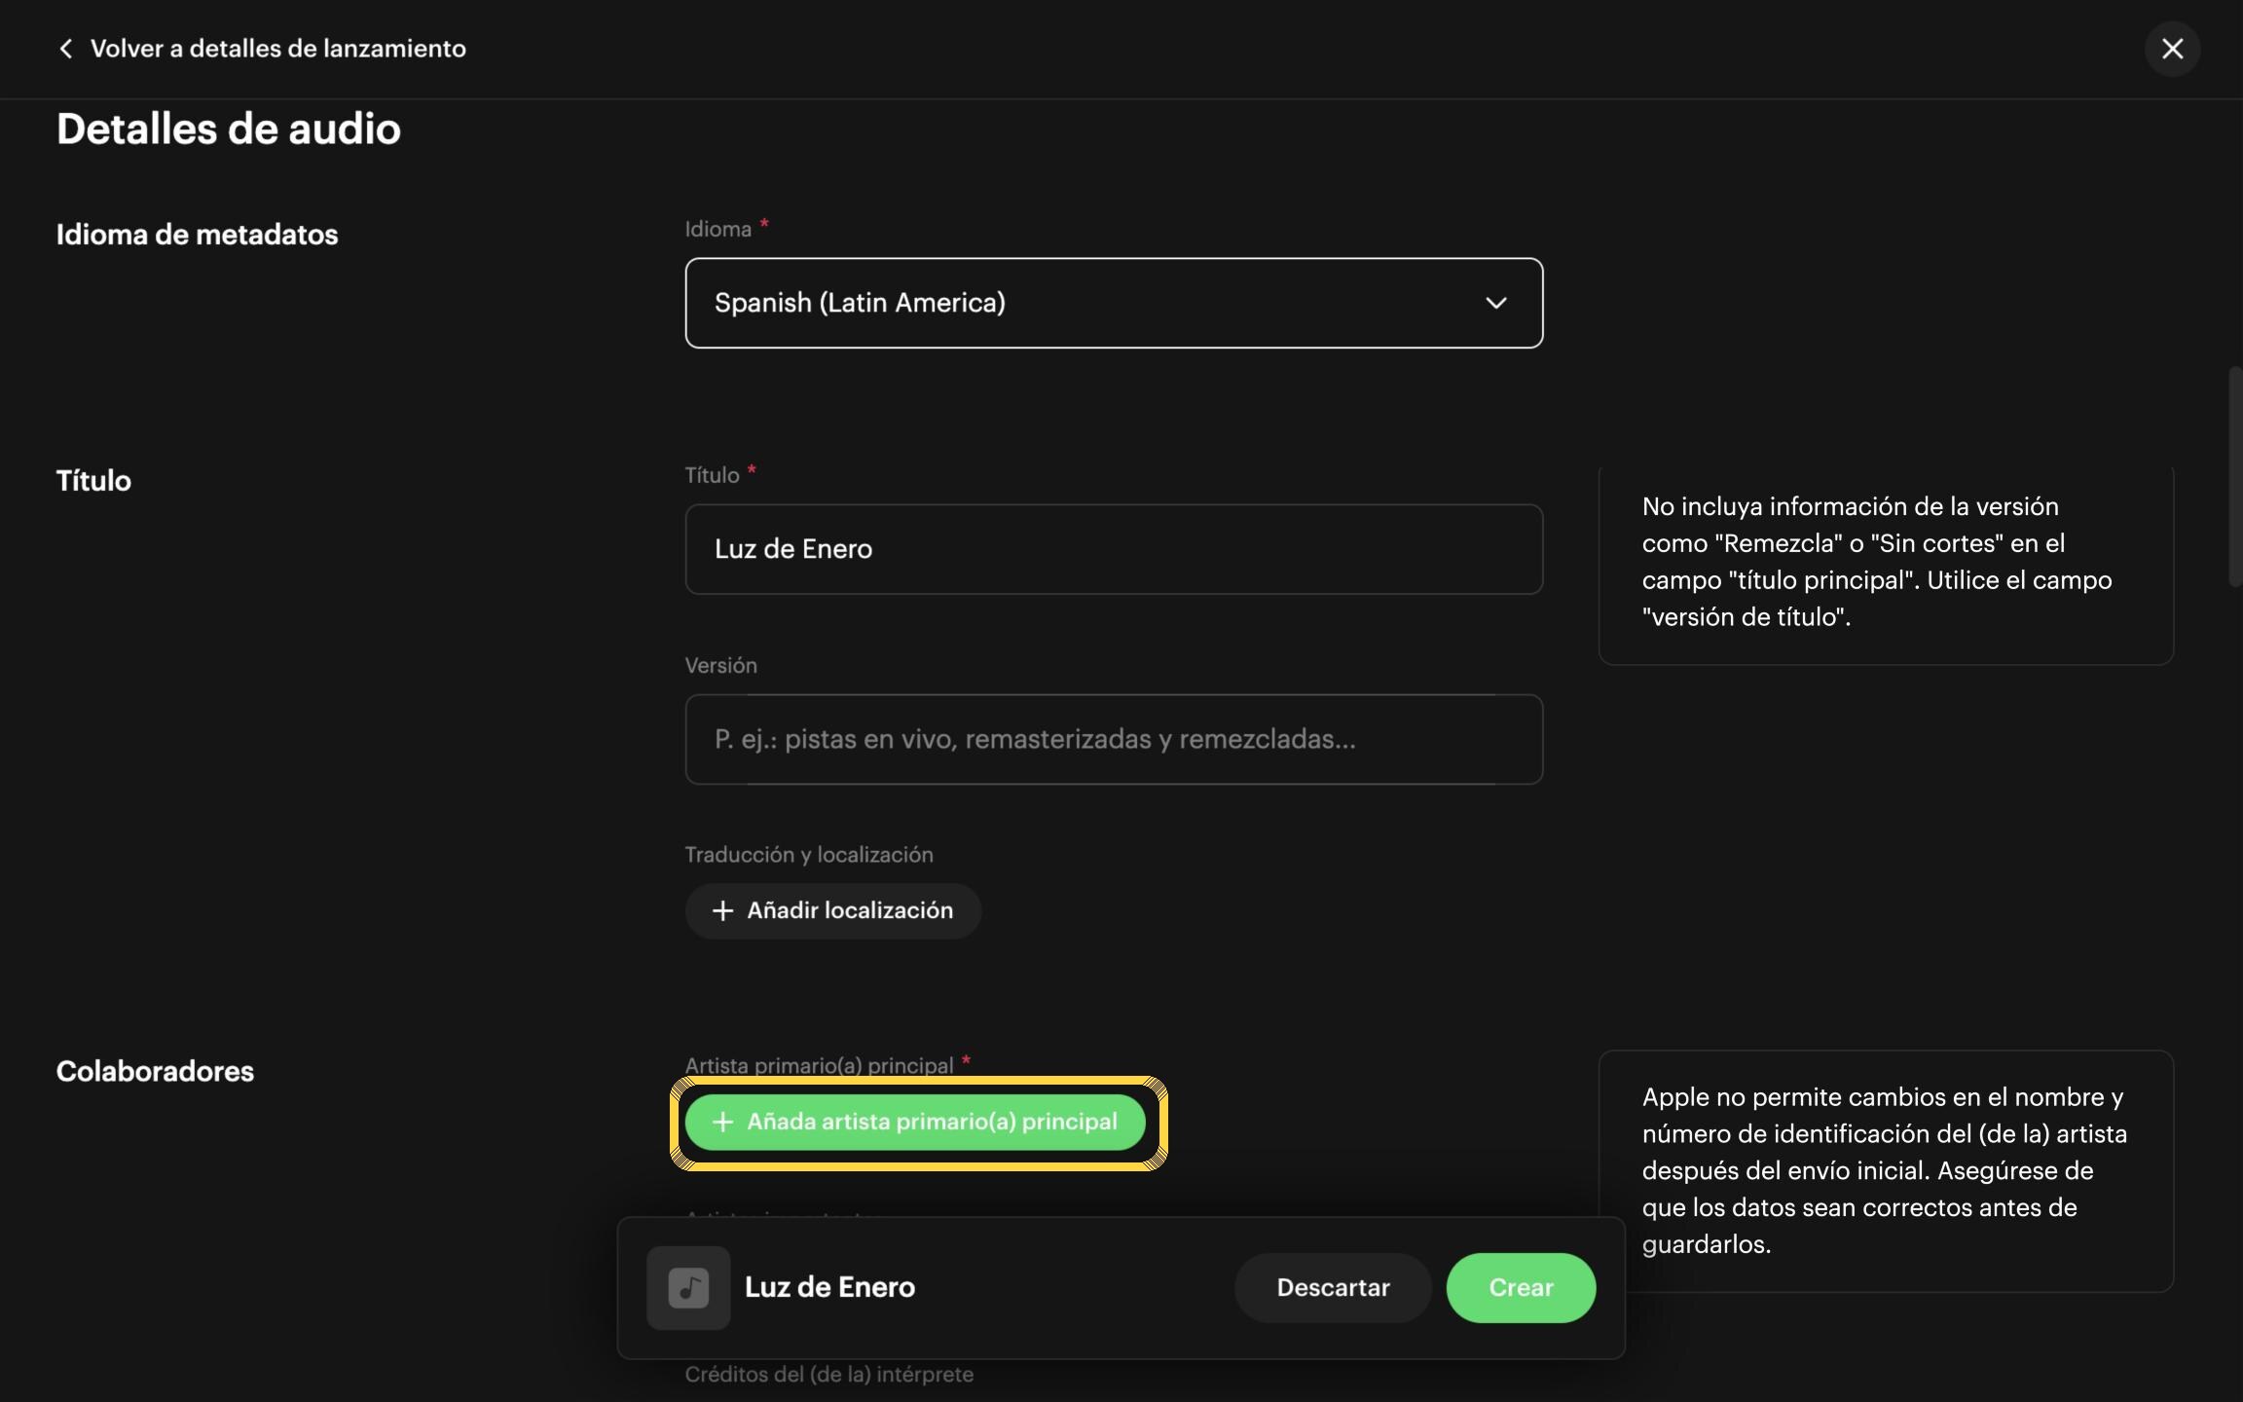Screen dimensions: 2243x1402
Task: Click the version info hint about Remezcla
Action: point(1877,561)
